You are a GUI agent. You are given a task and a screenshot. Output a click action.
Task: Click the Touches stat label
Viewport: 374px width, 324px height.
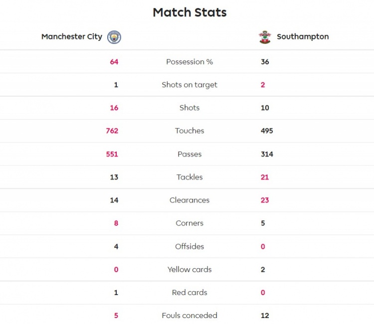coord(189,131)
